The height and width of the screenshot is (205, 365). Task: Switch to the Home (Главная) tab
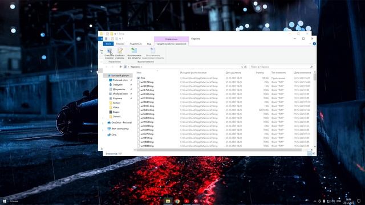tap(120, 44)
